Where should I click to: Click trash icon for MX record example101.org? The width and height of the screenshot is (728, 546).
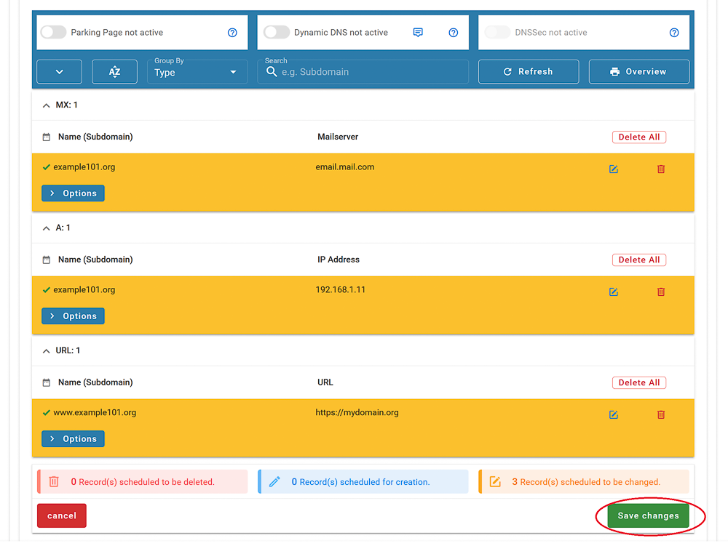(661, 169)
